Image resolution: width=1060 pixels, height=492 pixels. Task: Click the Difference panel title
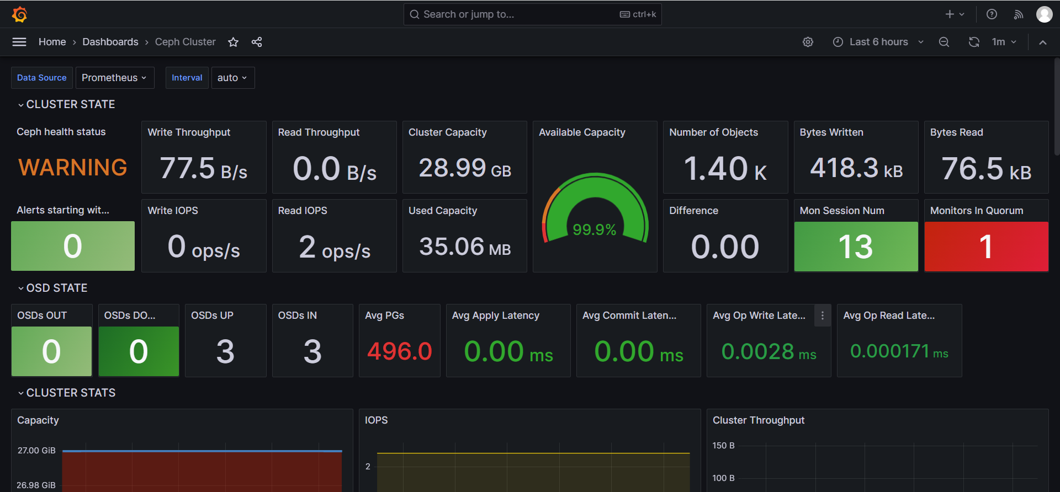pyautogui.click(x=693, y=211)
